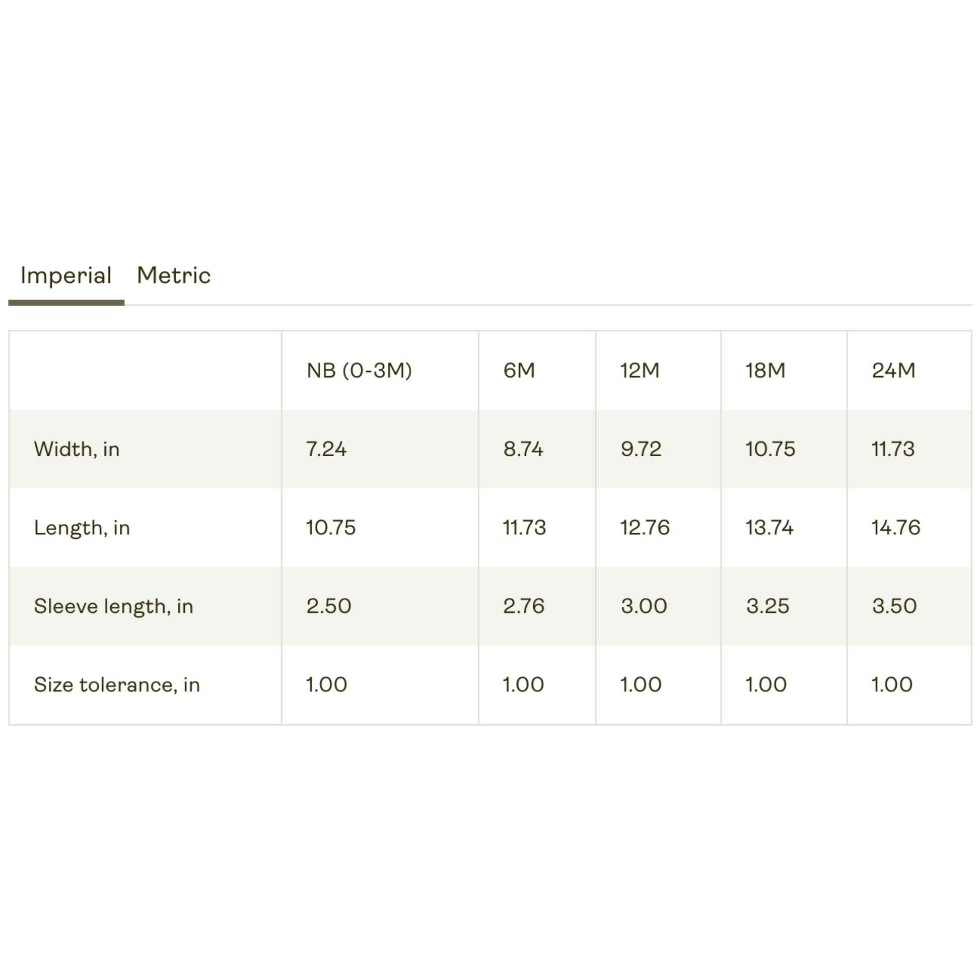Image resolution: width=980 pixels, height=980 pixels.
Task: Click the 12.76 length value for 12M
Action: point(645,528)
